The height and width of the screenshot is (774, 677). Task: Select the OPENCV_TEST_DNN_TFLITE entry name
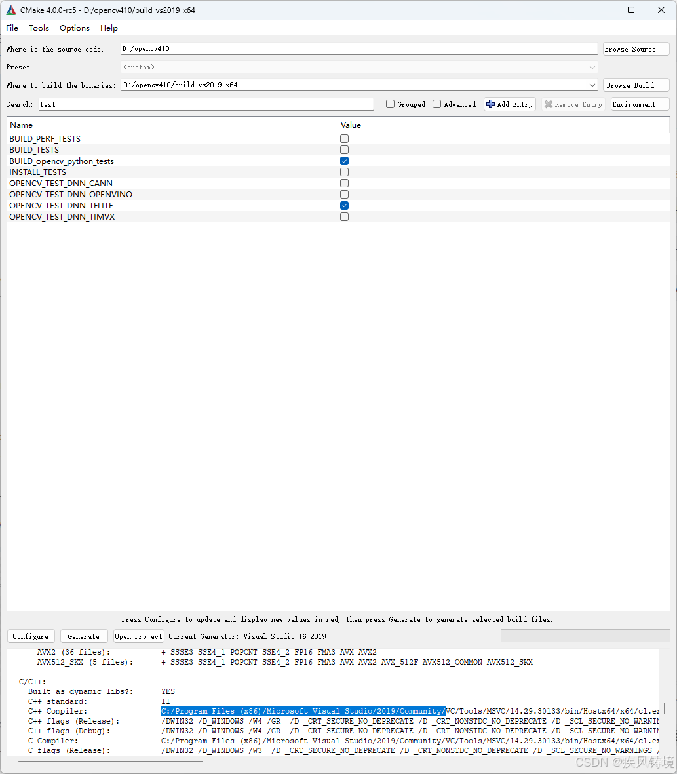[61, 205]
